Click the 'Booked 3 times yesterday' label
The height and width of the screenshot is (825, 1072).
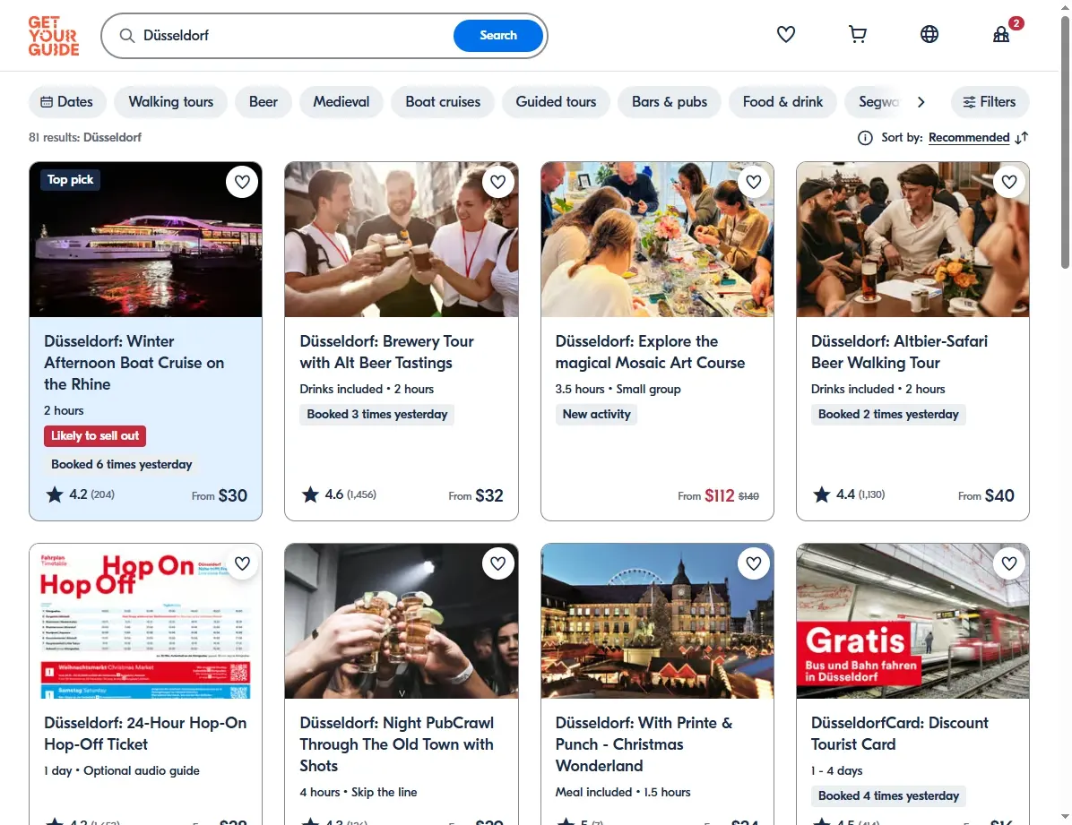(x=376, y=414)
